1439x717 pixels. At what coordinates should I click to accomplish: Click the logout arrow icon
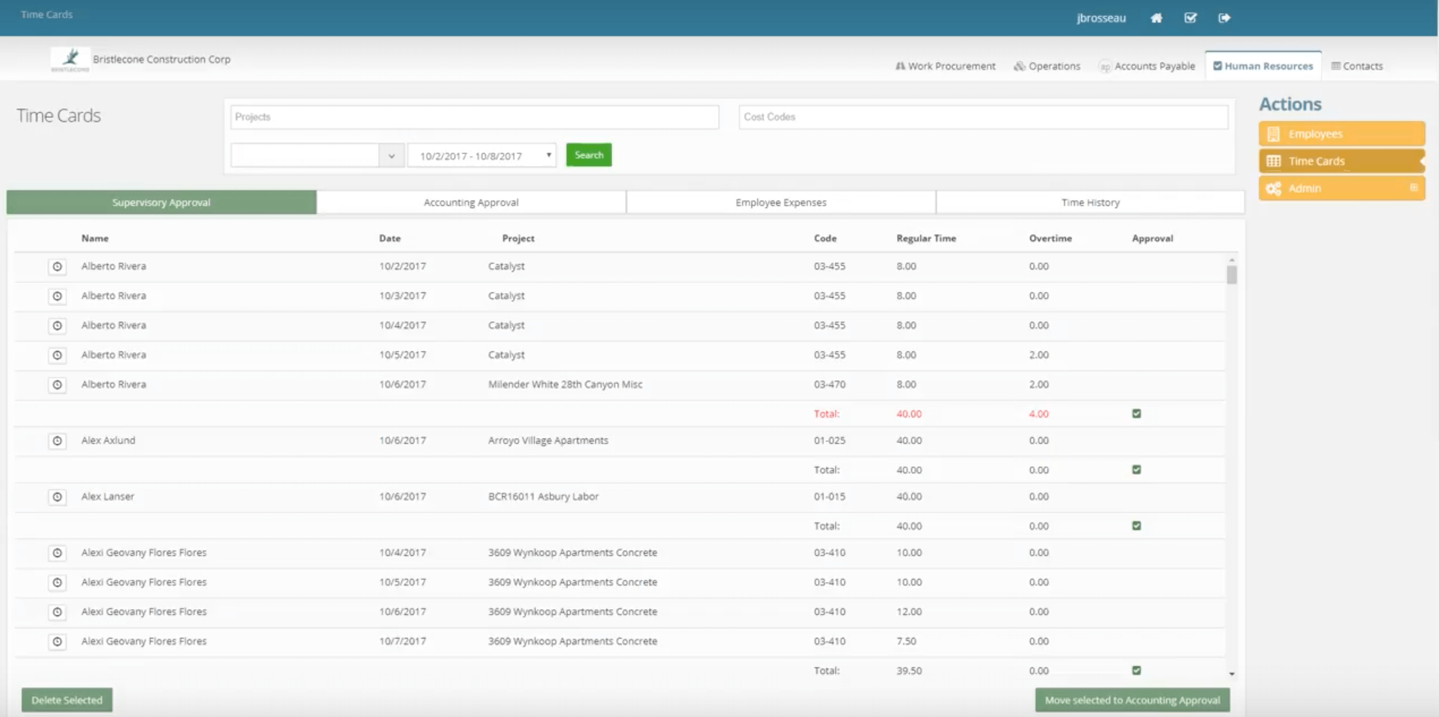[1224, 18]
